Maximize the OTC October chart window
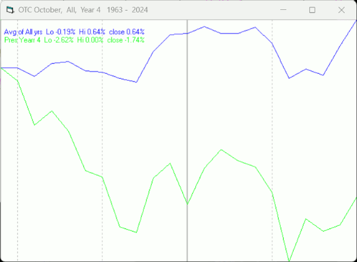357x262 pixels. 312,10
